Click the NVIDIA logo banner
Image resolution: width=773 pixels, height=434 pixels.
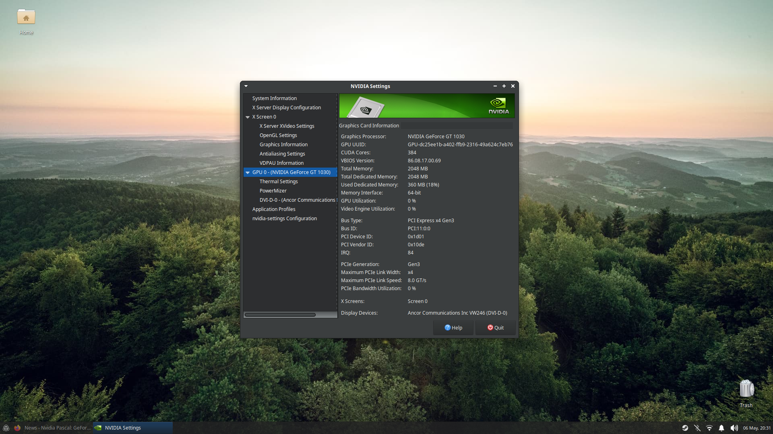click(427, 106)
